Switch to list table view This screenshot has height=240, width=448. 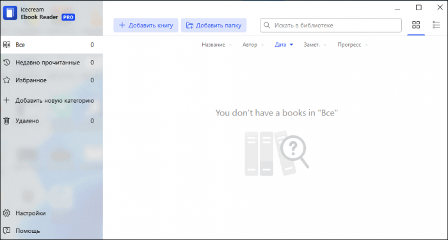tap(436, 25)
